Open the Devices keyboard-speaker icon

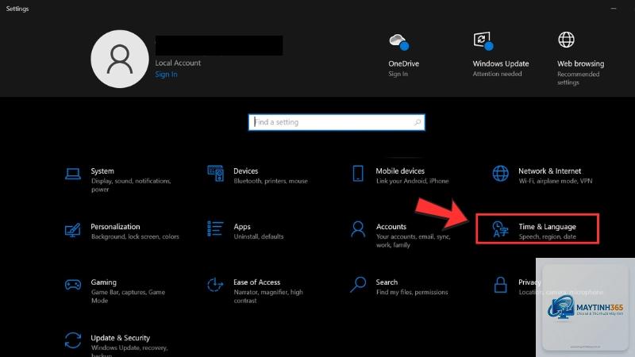click(215, 173)
